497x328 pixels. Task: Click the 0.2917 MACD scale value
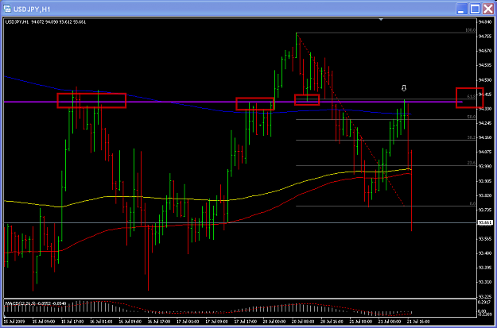pyautogui.click(x=485, y=303)
